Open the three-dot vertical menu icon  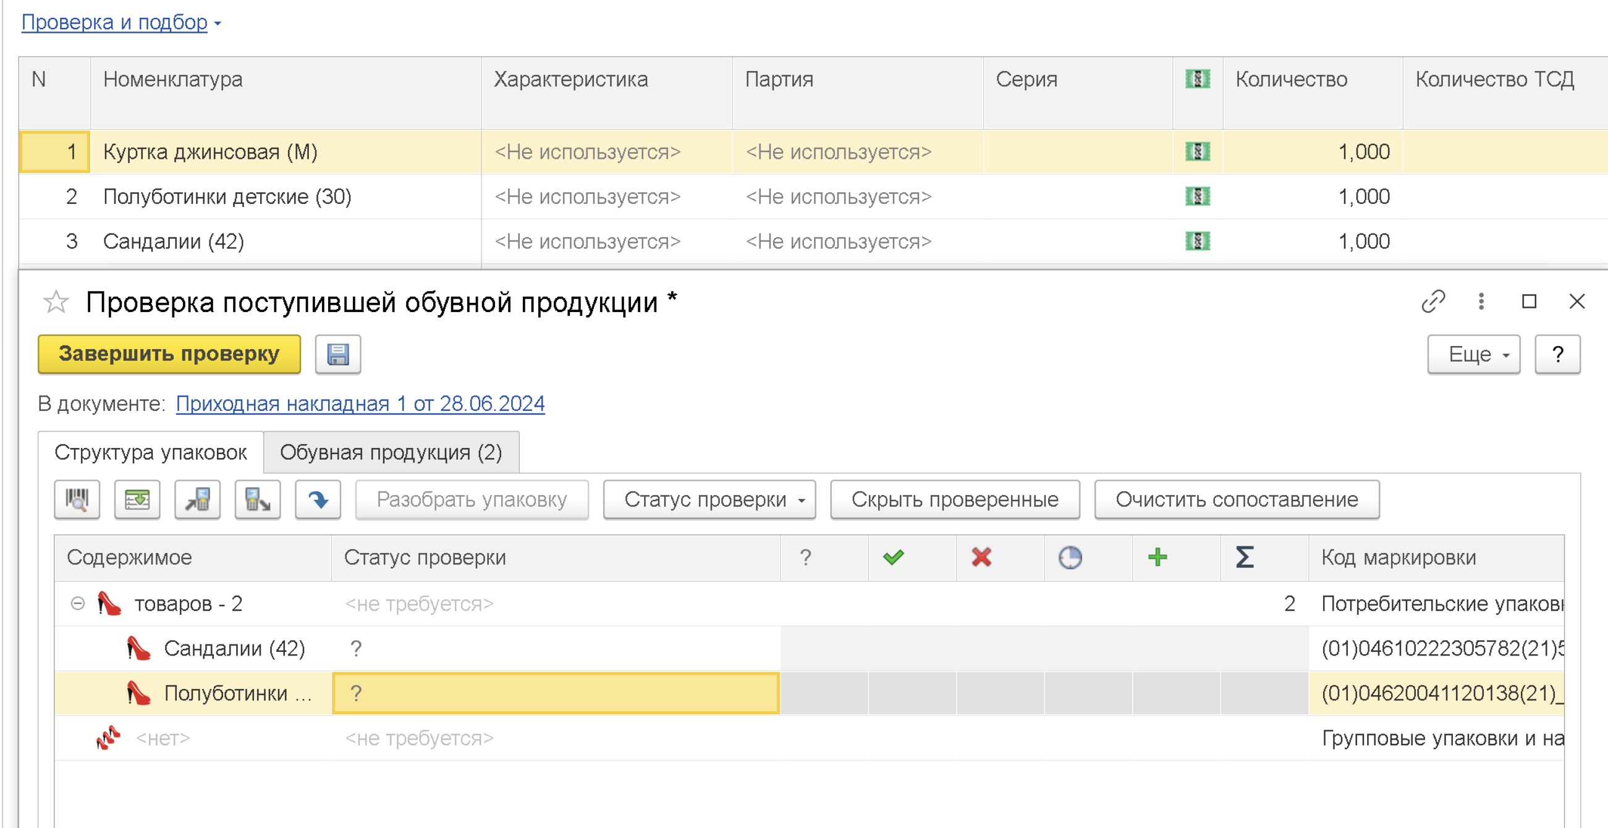pos(1481,302)
